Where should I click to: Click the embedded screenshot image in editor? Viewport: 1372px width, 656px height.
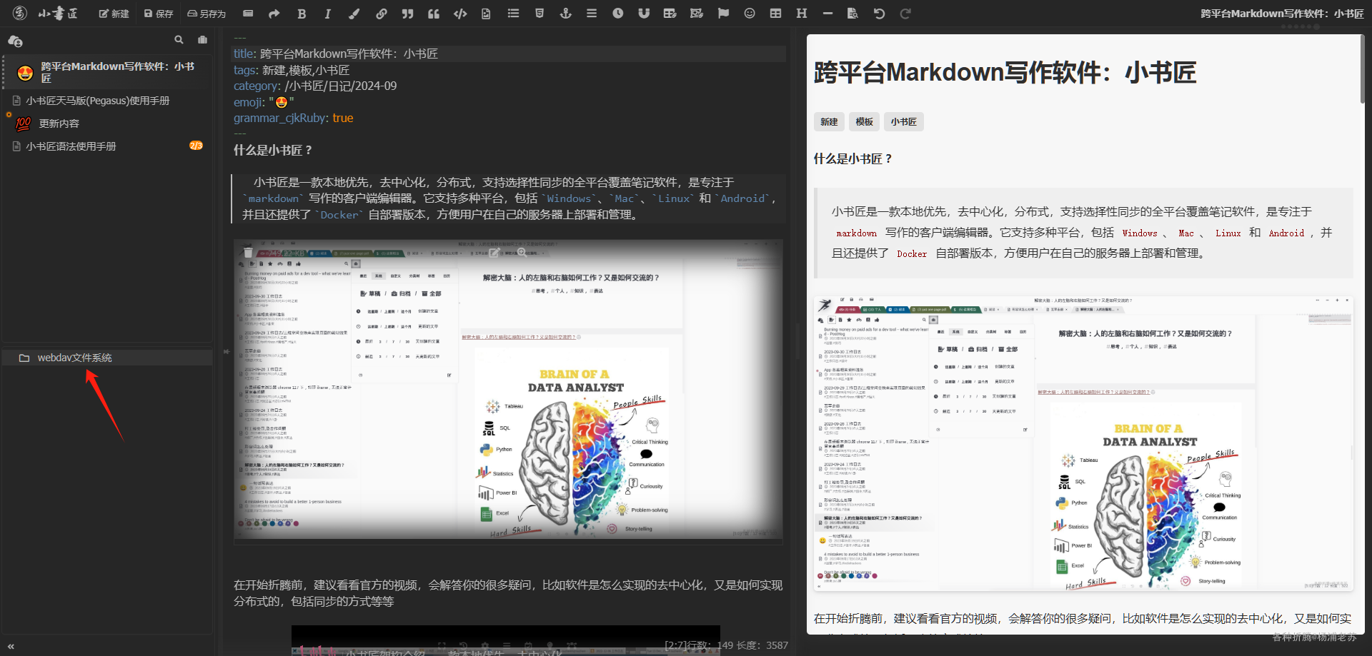(x=508, y=389)
